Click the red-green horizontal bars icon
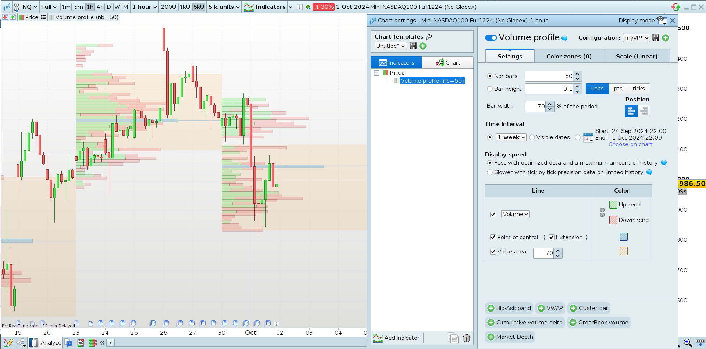Viewport: 706px width, 349px height. (92, 343)
